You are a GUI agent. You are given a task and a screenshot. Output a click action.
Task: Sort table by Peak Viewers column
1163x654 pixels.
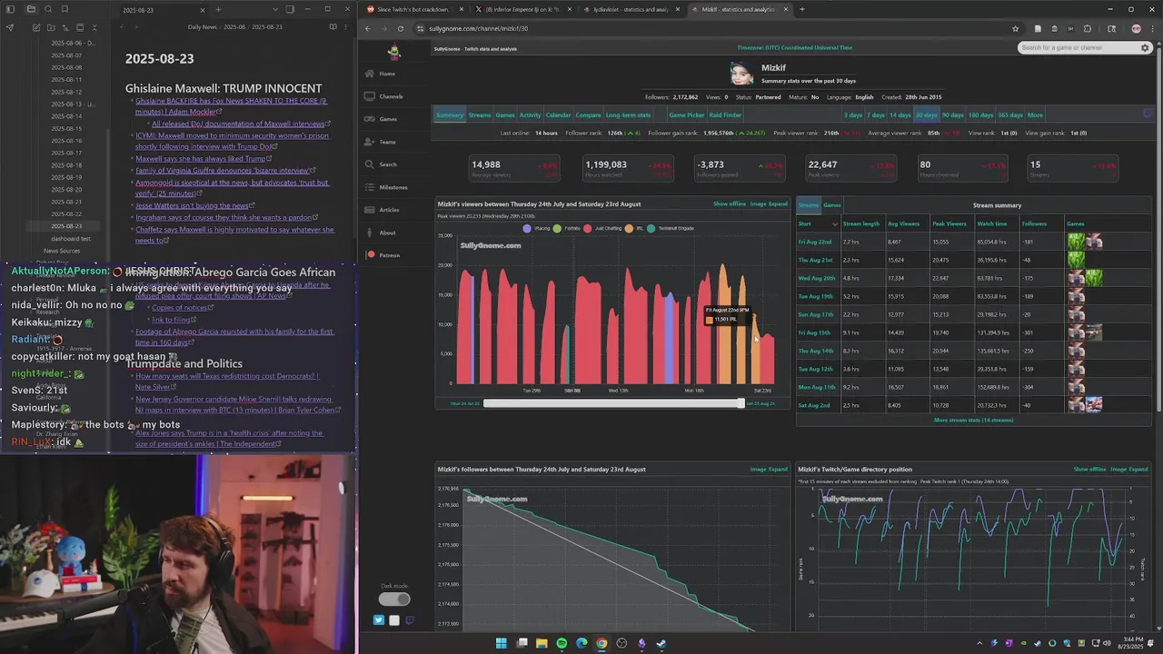[x=949, y=223]
